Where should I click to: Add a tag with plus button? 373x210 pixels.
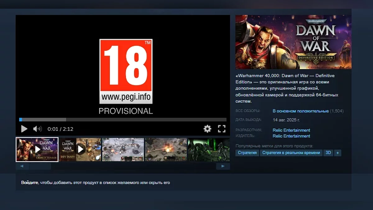point(338,153)
